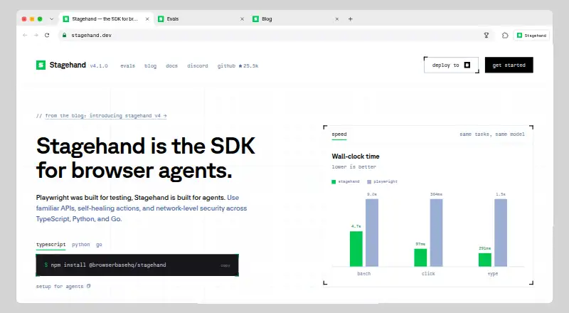Close the Blog browser tab
569x313 pixels.
tap(336, 19)
